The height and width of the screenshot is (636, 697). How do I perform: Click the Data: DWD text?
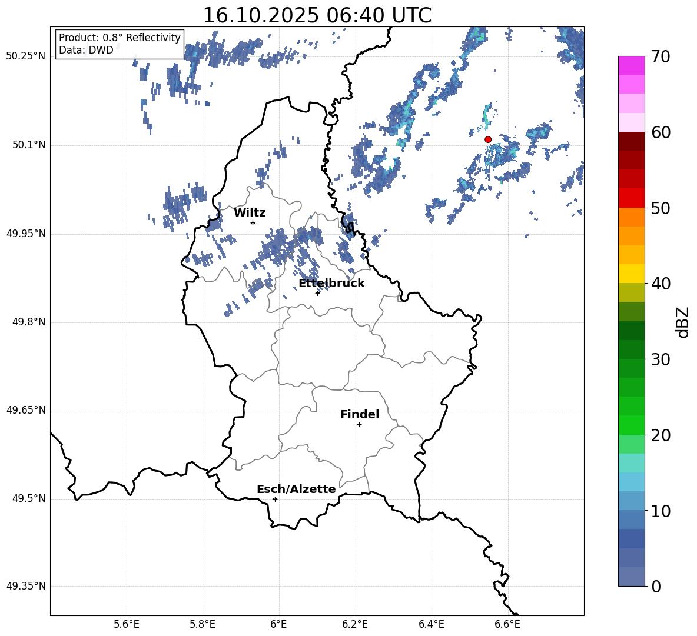click(86, 50)
